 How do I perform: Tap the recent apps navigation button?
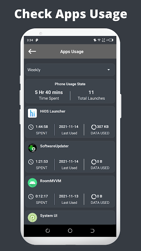pyautogui.click(x=48, y=231)
